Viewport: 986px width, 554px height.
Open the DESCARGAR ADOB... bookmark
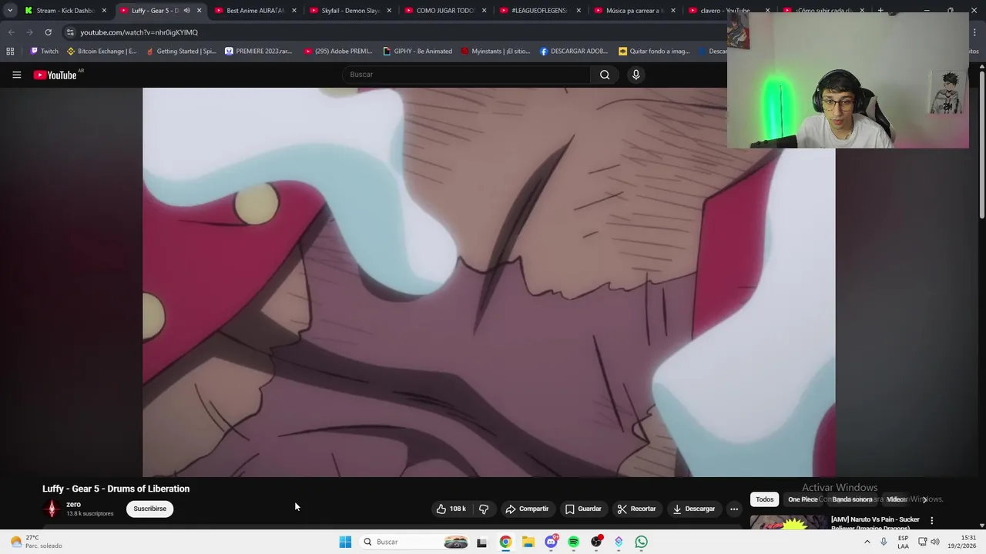coord(574,52)
